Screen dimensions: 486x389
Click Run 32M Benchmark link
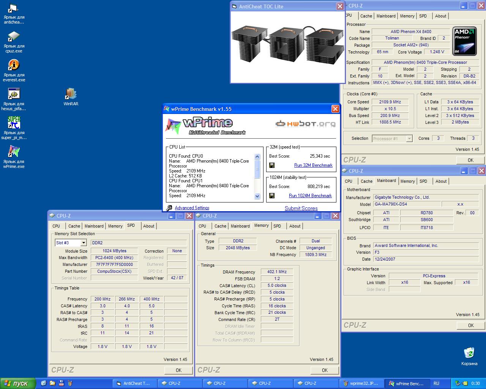click(313, 165)
